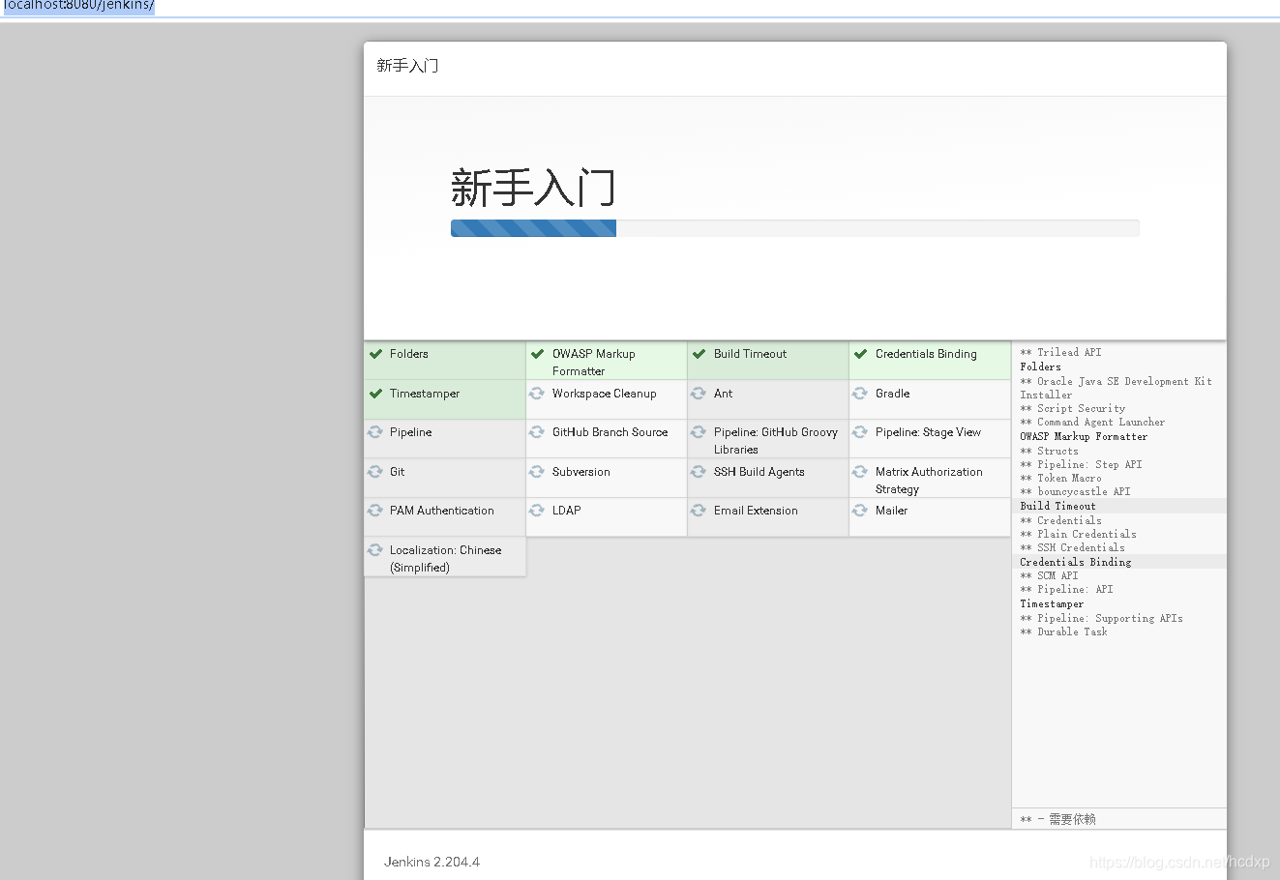Click the sync icon for Matrix Authorization Strategy
This screenshot has width=1280, height=880.
[x=860, y=472]
